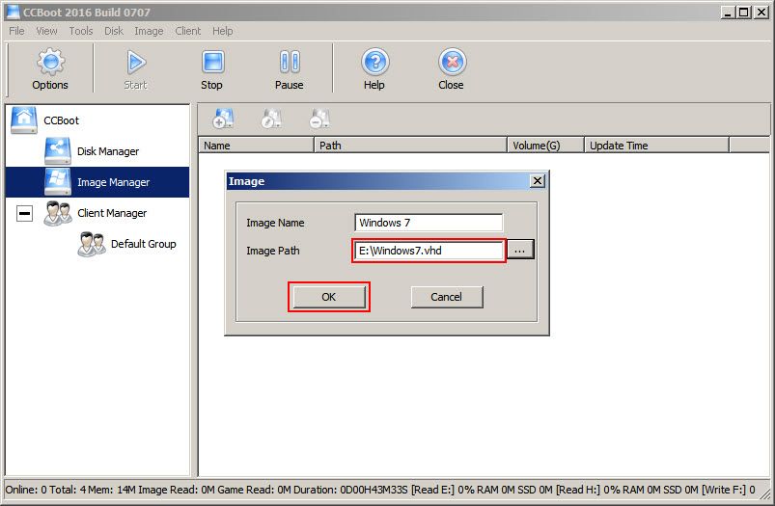Sort by the Name column header
The image size is (775, 506).
coord(256,146)
